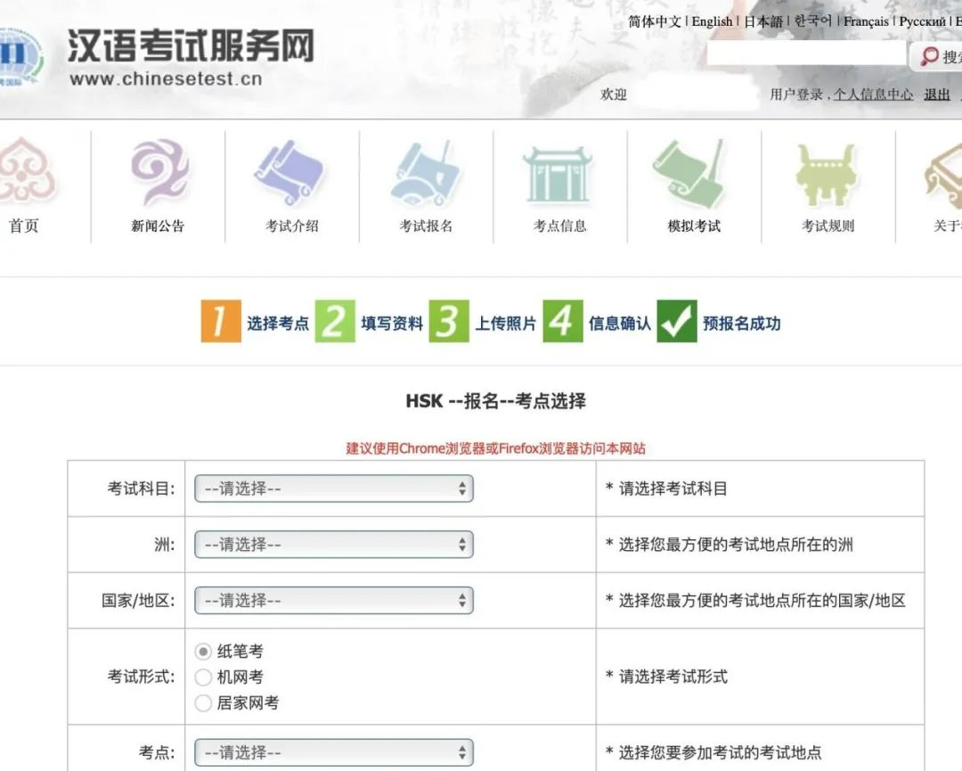This screenshot has height=771, width=962.
Task: Click into the search text field
Action: coord(806,55)
